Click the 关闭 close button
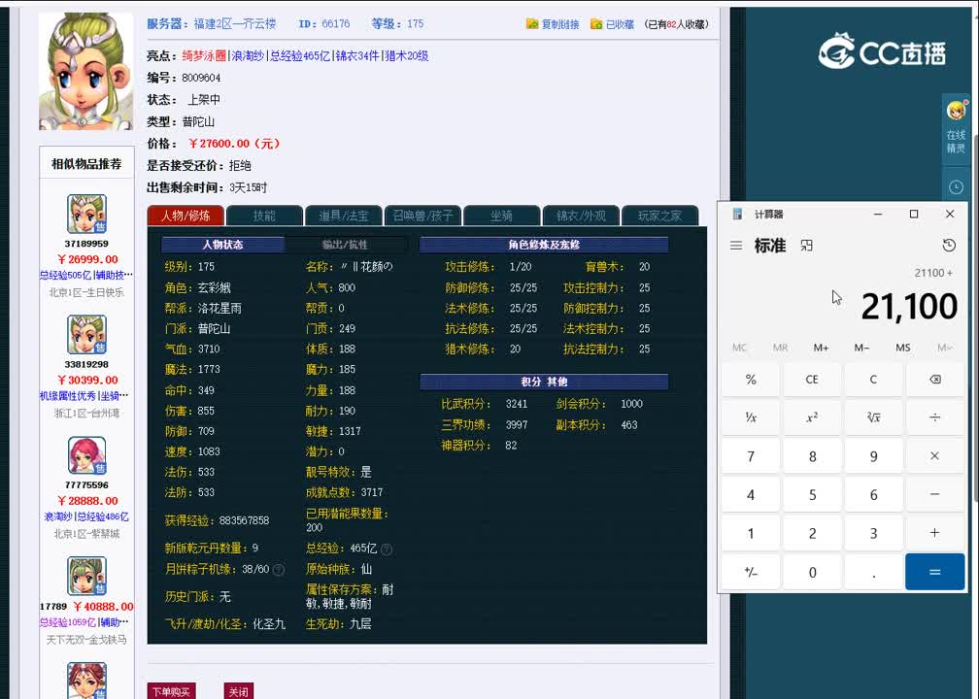Viewport: 979px width, 699px height. tap(239, 691)
